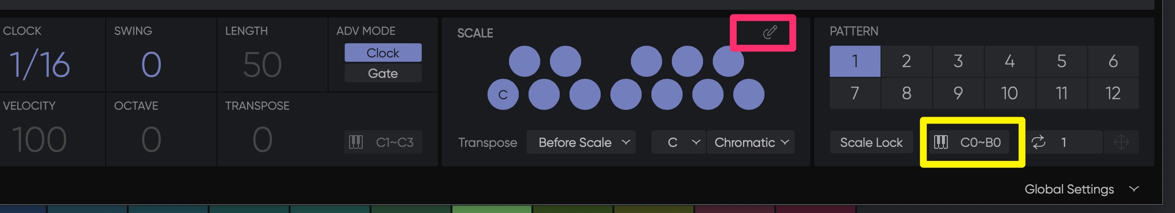Choose pattern 12
The width and height of the screenshot is (1175, 213).
[x=1113, y=93]
